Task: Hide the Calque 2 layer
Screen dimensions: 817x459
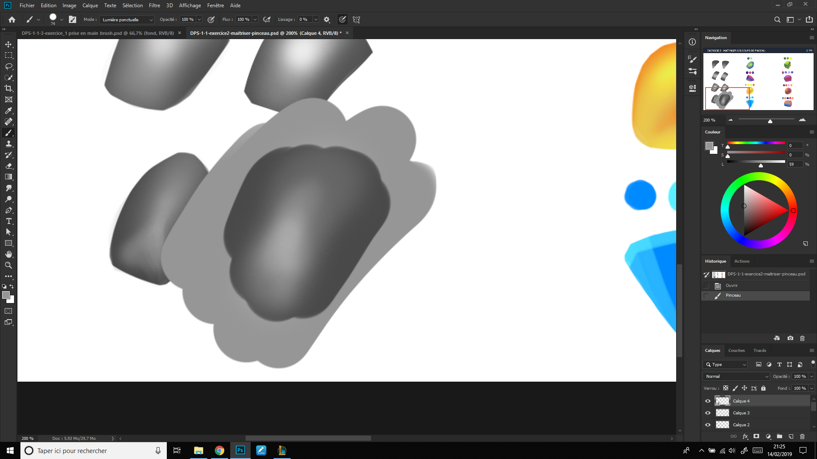Action: click(x=708, y=425)
